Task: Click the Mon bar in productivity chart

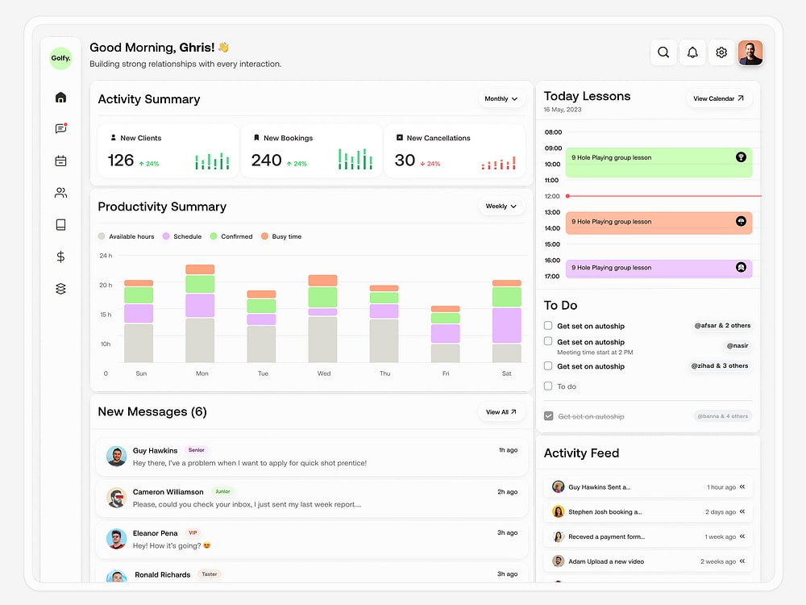Action: click(200, 313)
